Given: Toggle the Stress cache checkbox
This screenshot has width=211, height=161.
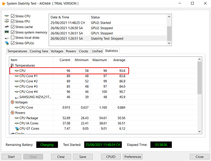Looking at the screenshot, I should (x=13, y=27).
